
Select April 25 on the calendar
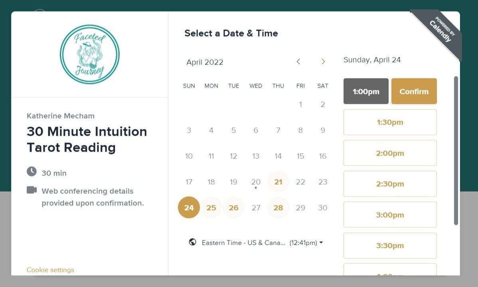(x=211, y=208)
